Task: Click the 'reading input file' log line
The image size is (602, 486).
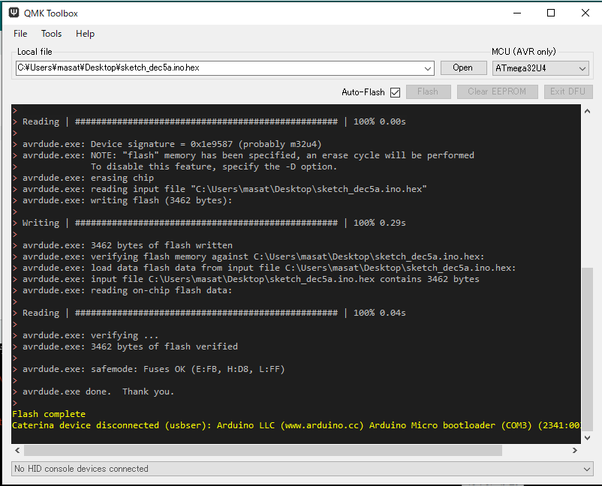Action: 224,189
